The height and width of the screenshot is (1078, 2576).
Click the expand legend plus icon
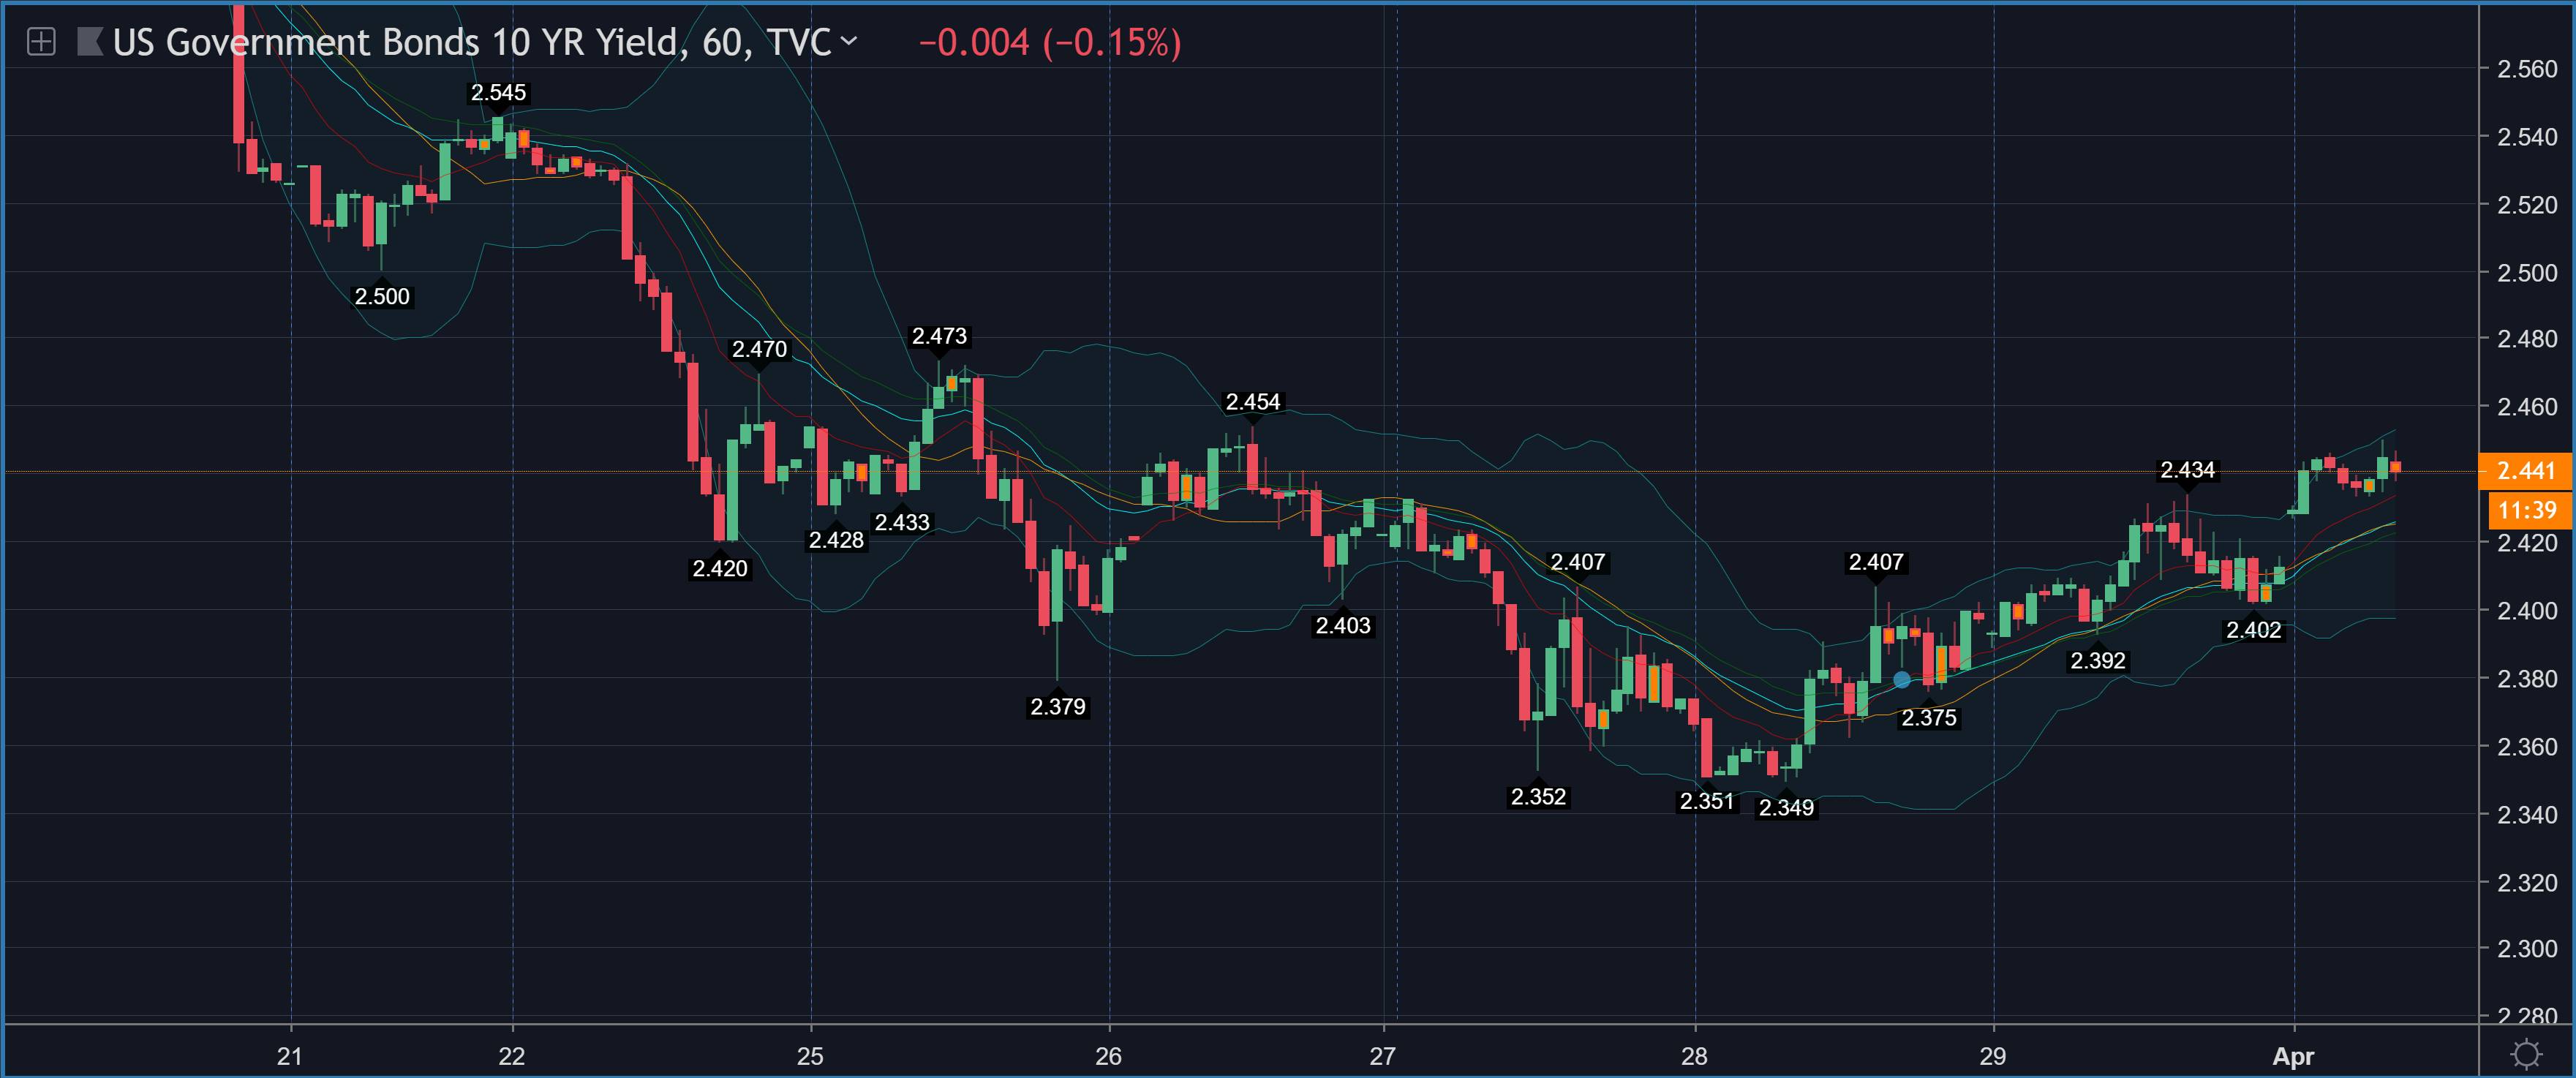pyautogui.click(x=41, y=42)
